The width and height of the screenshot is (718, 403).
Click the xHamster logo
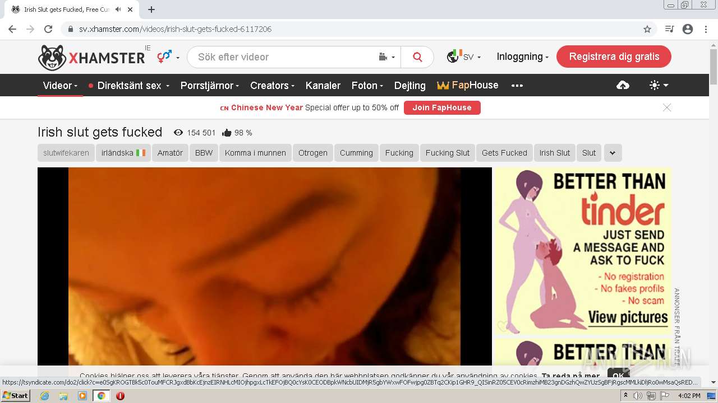92,57
